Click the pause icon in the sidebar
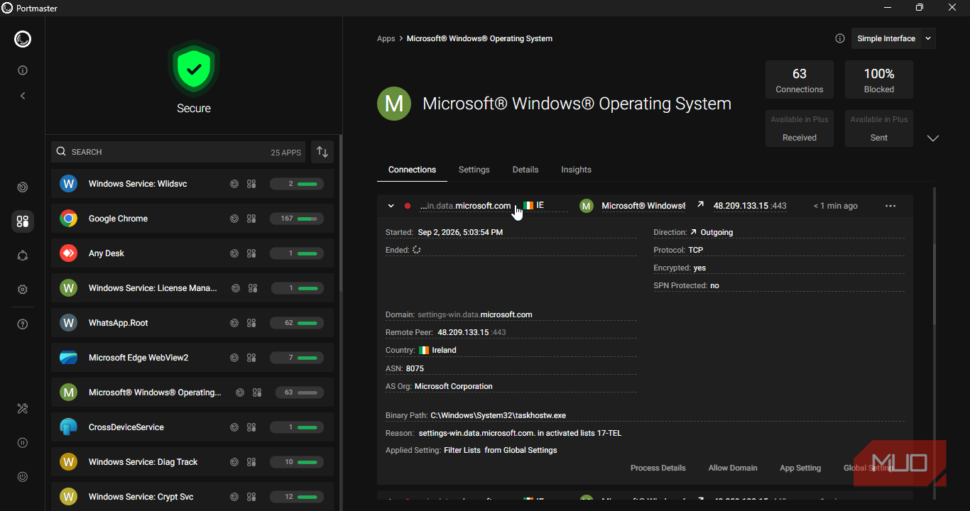This screenshot has width=970, height=511. coord(23,443)
